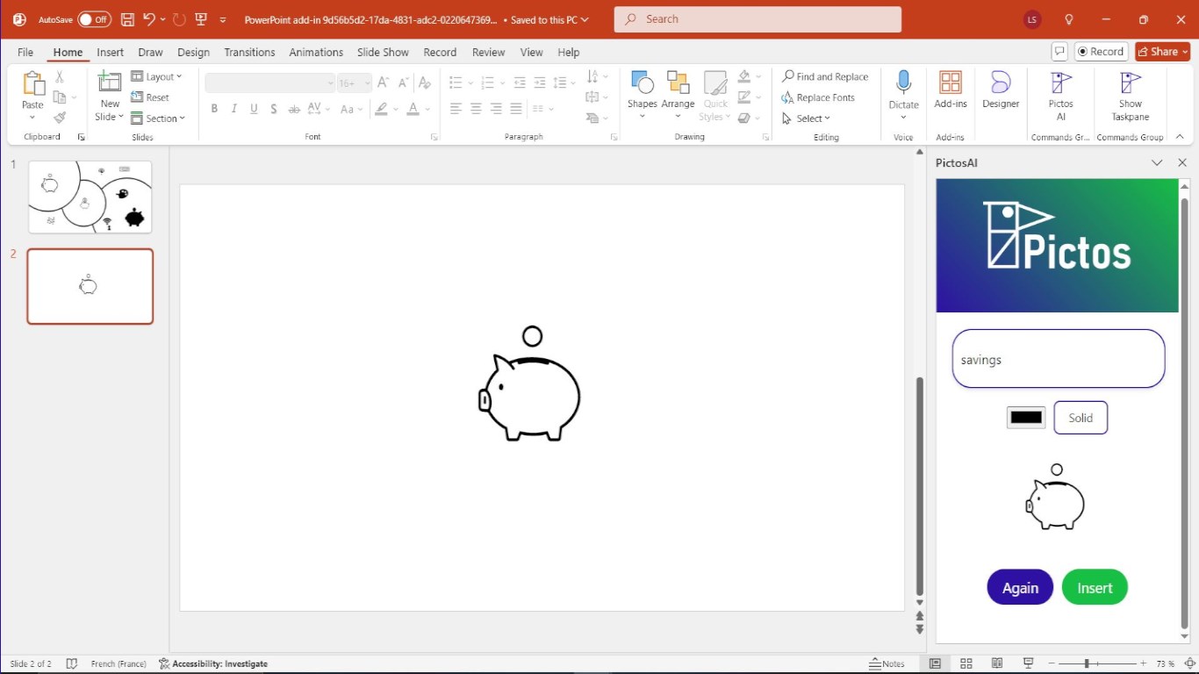
Task: Click the Undo arrow icon
Action: (x=149, y=19)
